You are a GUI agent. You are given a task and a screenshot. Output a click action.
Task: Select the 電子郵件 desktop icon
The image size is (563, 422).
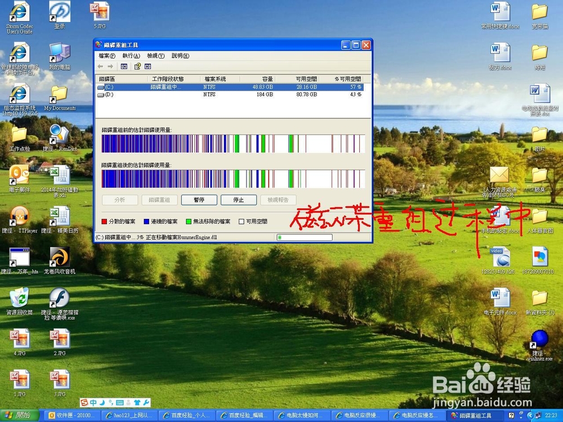(19, 179)
